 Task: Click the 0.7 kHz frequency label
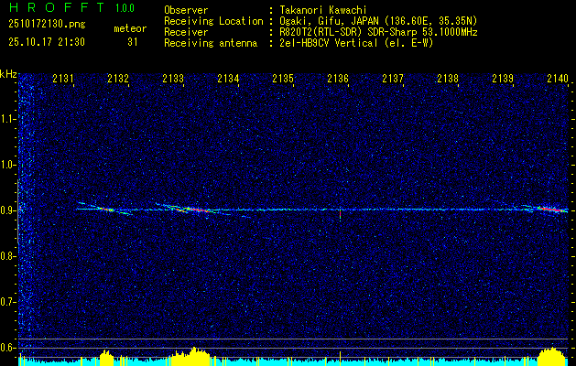pyautogui.click(x=7, y=302)
